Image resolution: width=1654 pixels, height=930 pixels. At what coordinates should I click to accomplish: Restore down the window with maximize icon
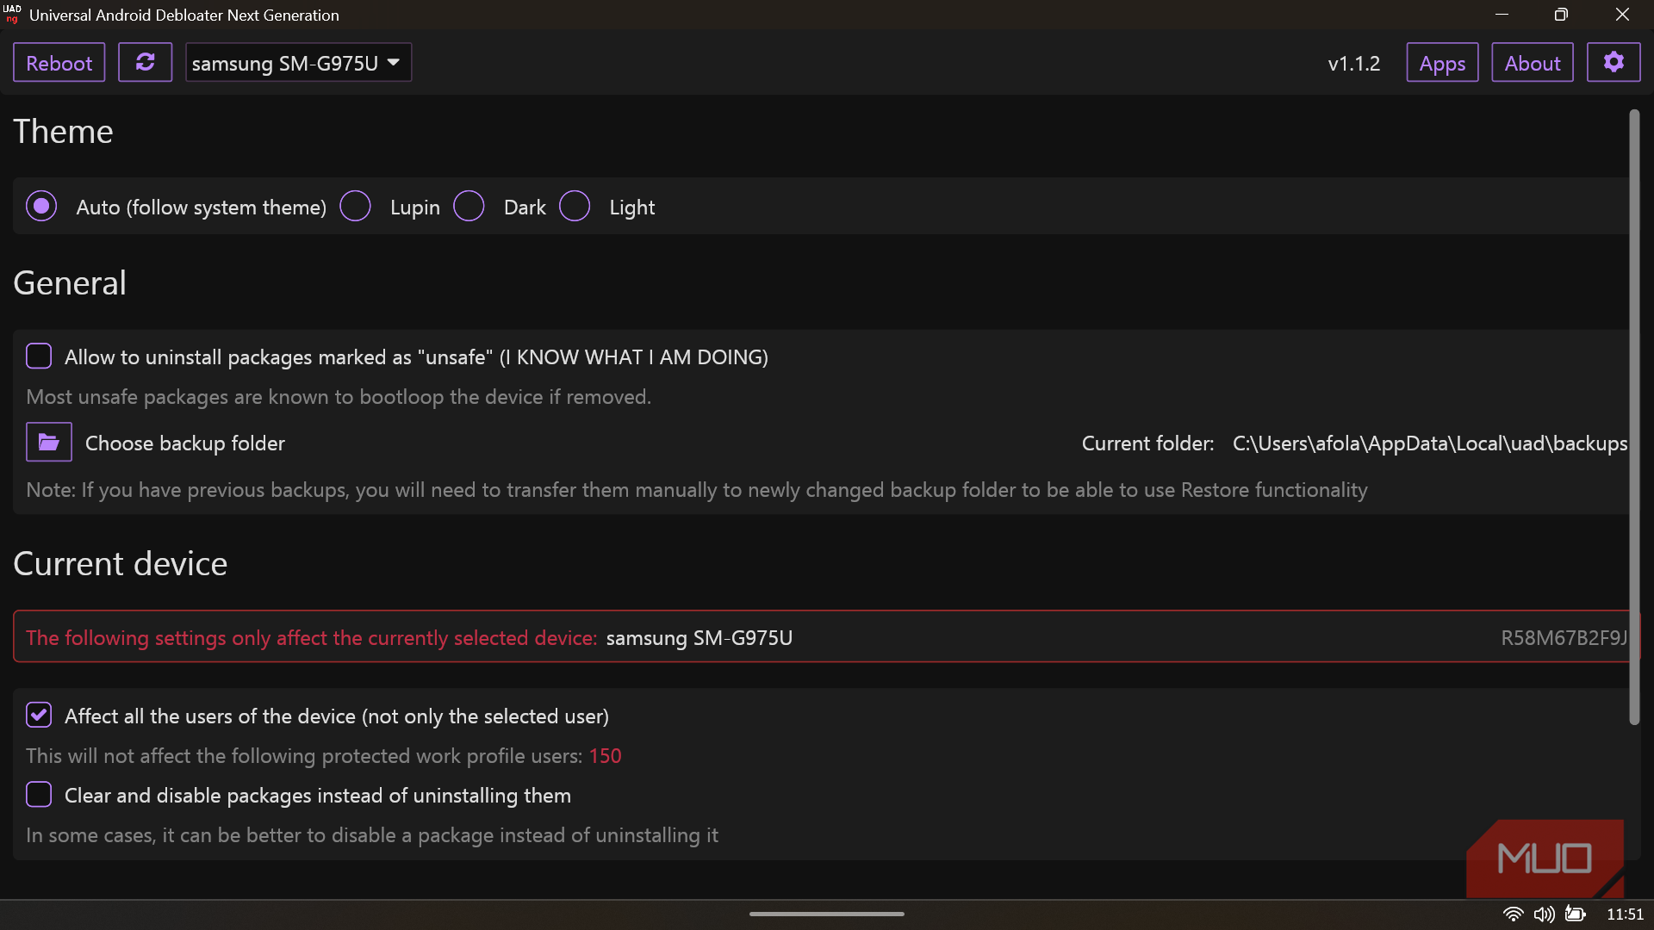(1561, 15)
